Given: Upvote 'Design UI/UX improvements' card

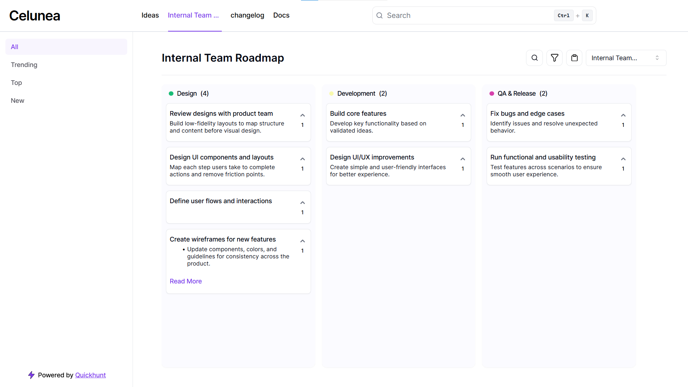Looking at the screenshot, I should point(463,159).
